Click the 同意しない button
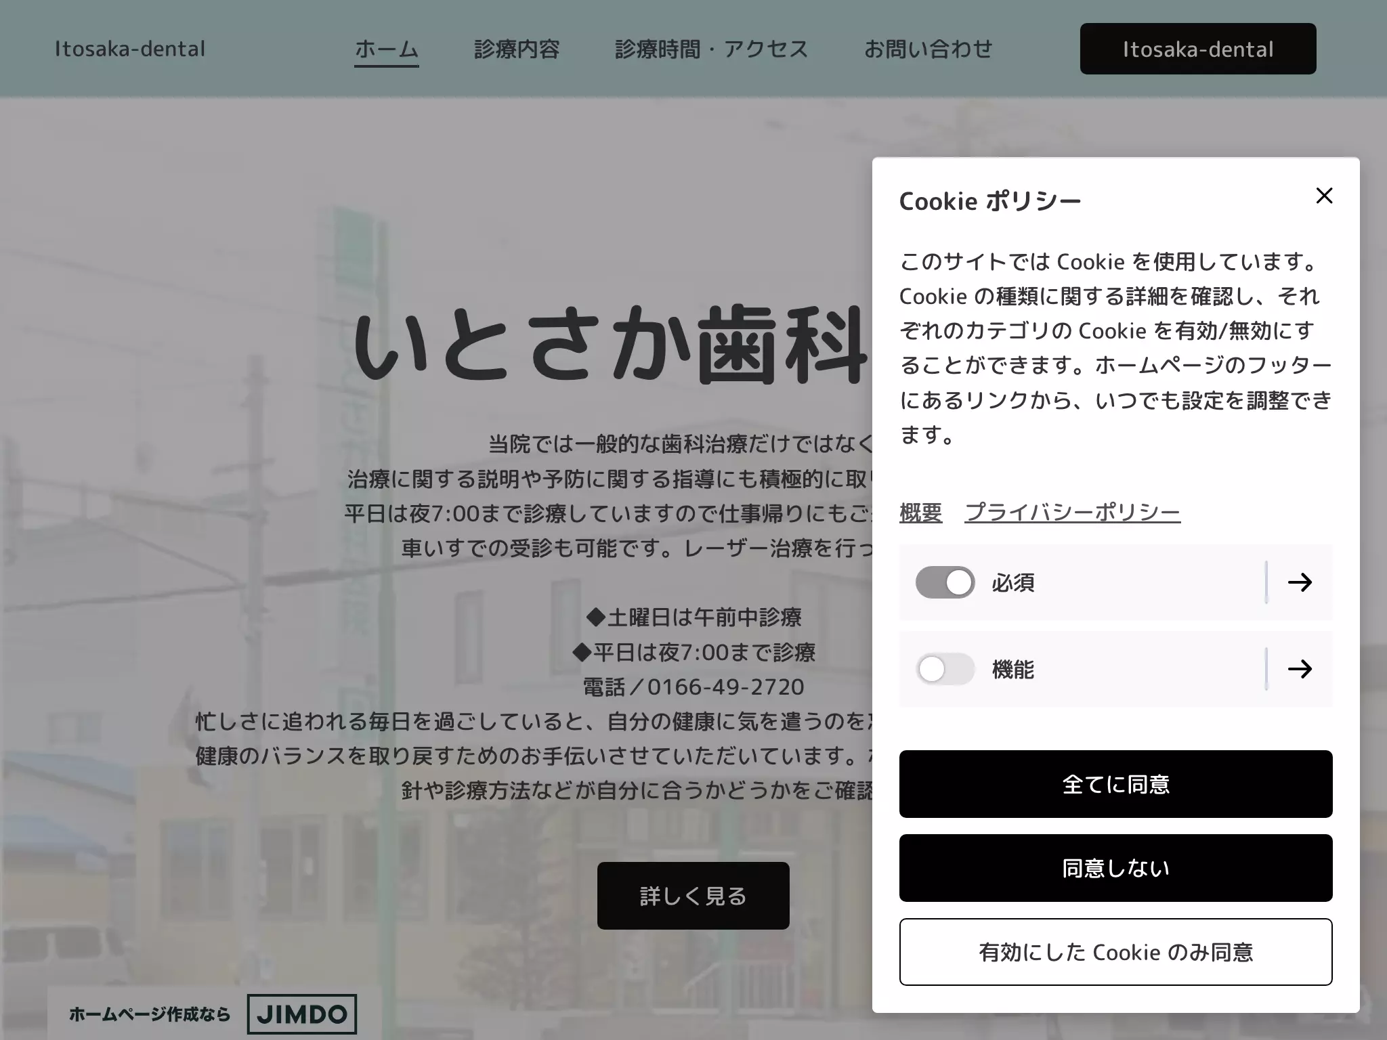This screenshot has height=1040, width=1387. coord(1115,868)
